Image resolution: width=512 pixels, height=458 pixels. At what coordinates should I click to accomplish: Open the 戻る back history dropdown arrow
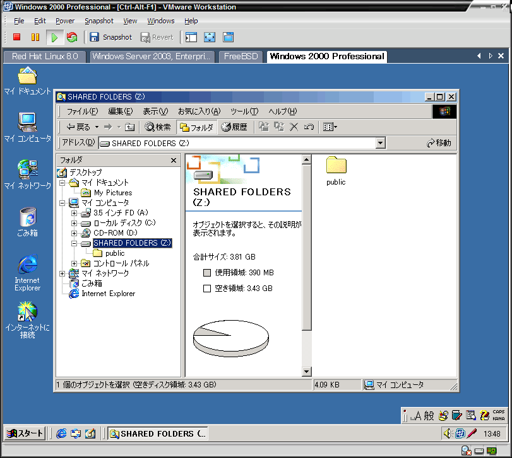[97, 127]
